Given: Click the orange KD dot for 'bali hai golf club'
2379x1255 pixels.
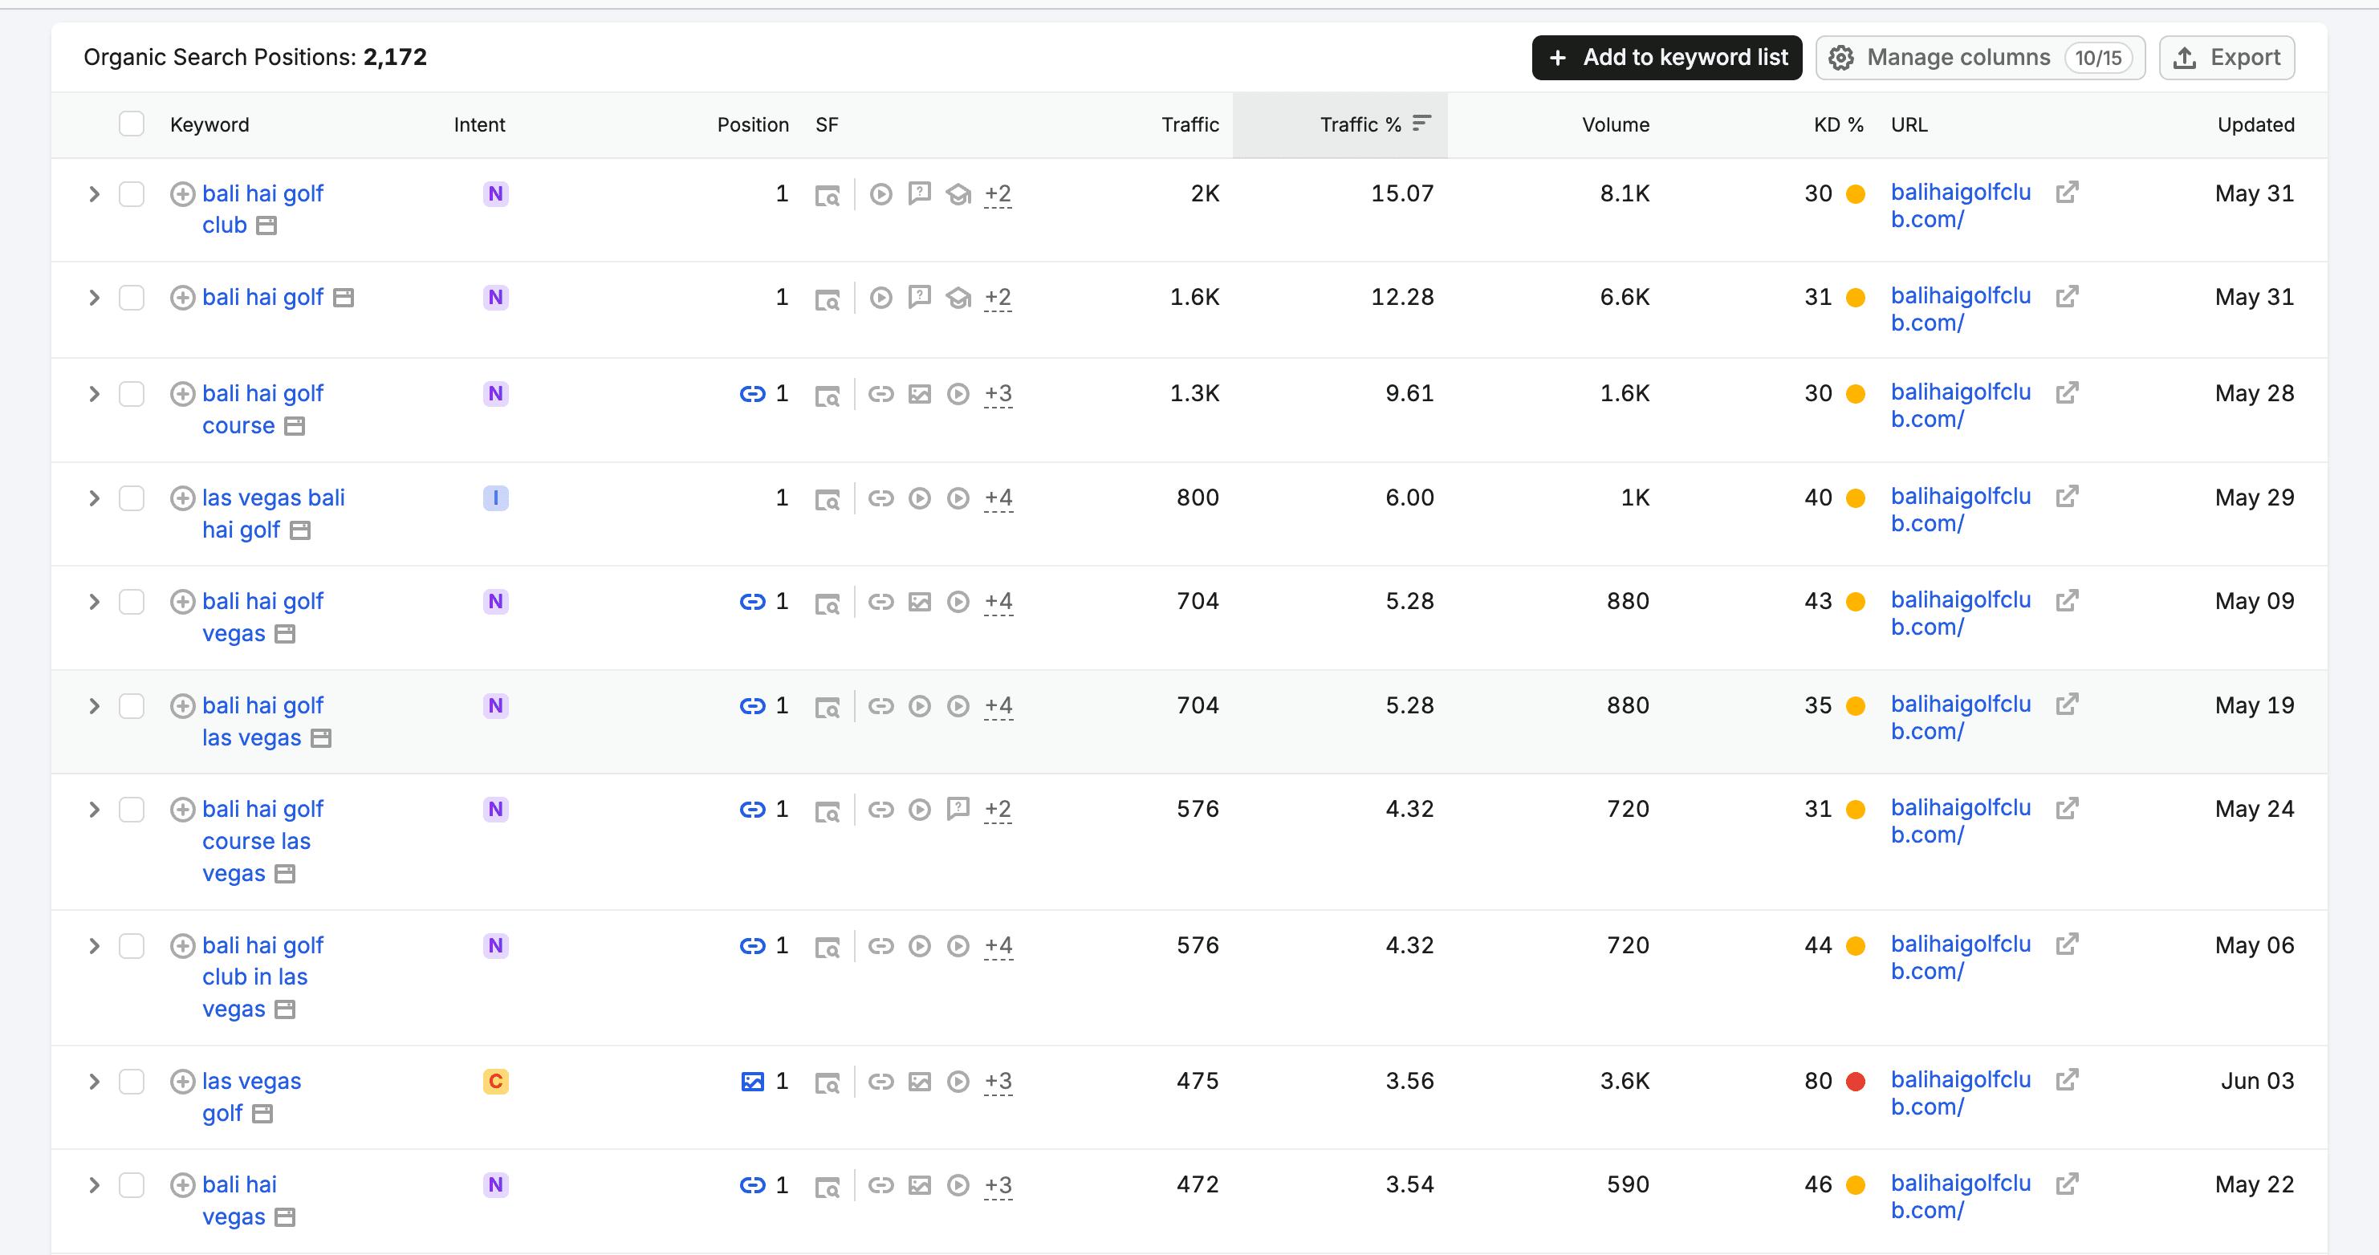Looking at the screenshot, I should coord(1856,194).
